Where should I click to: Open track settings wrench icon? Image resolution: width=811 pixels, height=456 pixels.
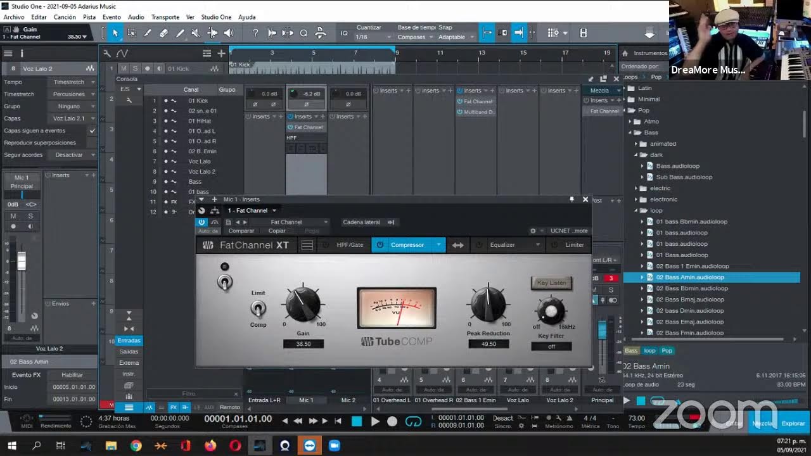[x=107, y=53]
